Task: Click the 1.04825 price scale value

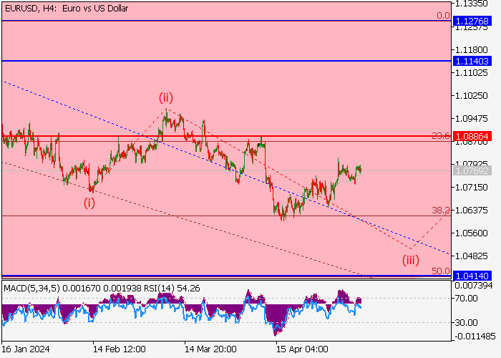Action: [472, 256]
